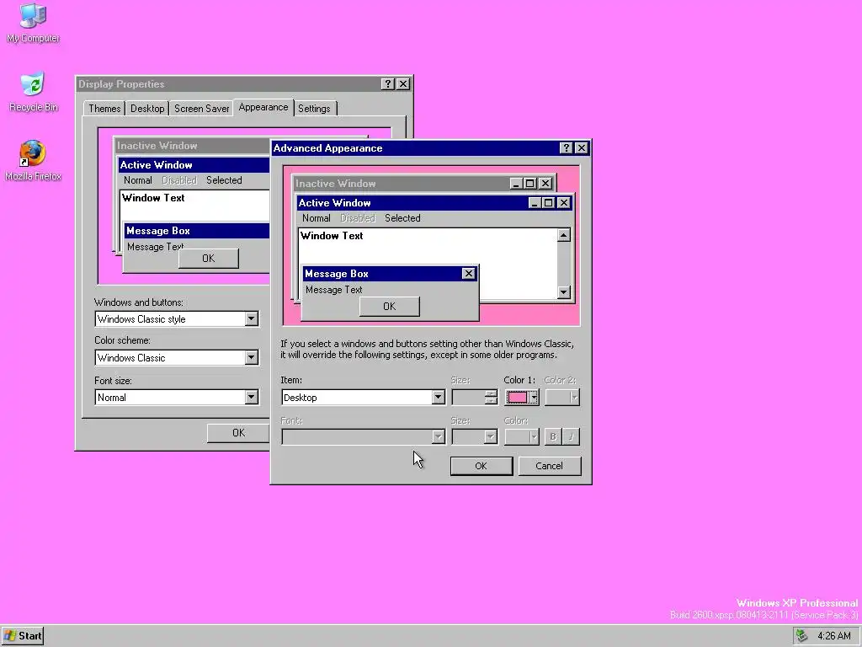Image resolution: width=862 pixels, height=647 pixels.
Task: Click OK in Advanced Appearance dialog
Action: pyautogui.click(x=481, y=466)
